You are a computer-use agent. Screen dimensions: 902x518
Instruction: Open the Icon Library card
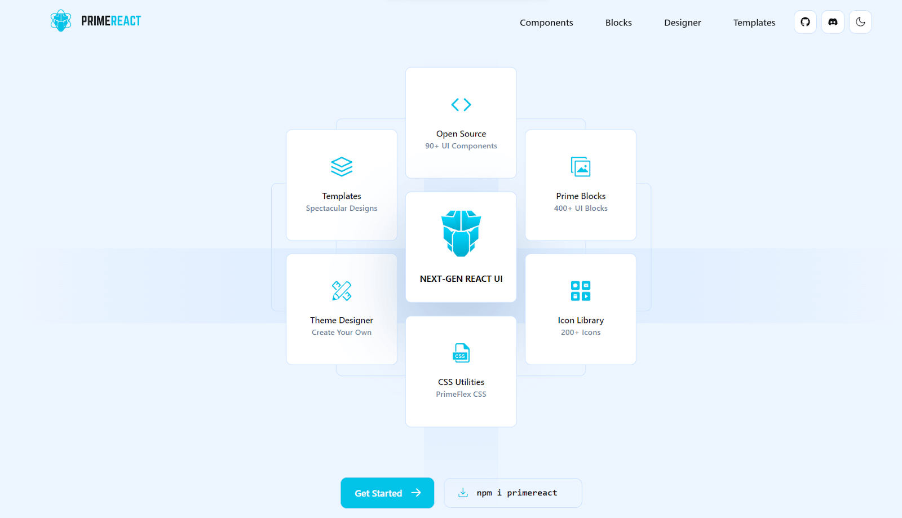pyautogui.click(x=580, y=309)
